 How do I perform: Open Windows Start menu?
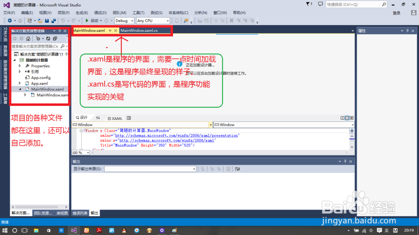pos(5,230)
